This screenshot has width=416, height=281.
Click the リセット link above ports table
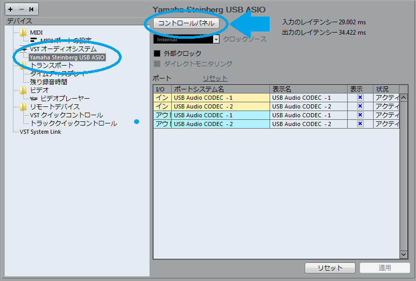[215, 78]
